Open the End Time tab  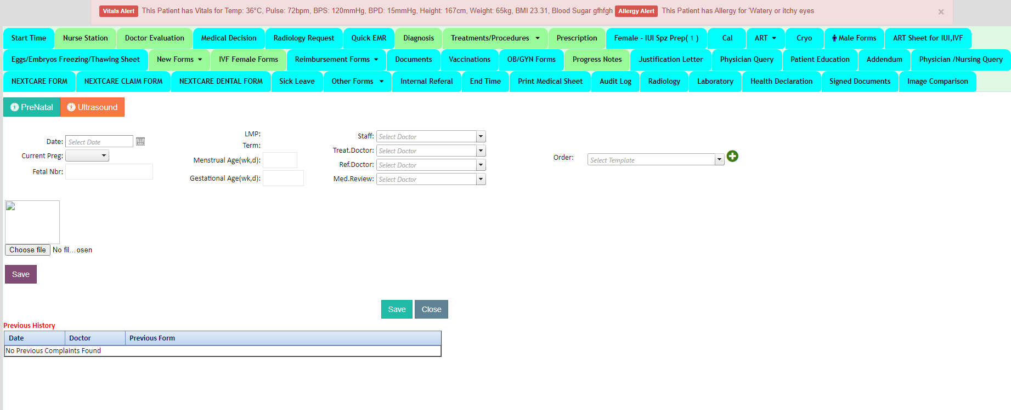tap(485, 82)
